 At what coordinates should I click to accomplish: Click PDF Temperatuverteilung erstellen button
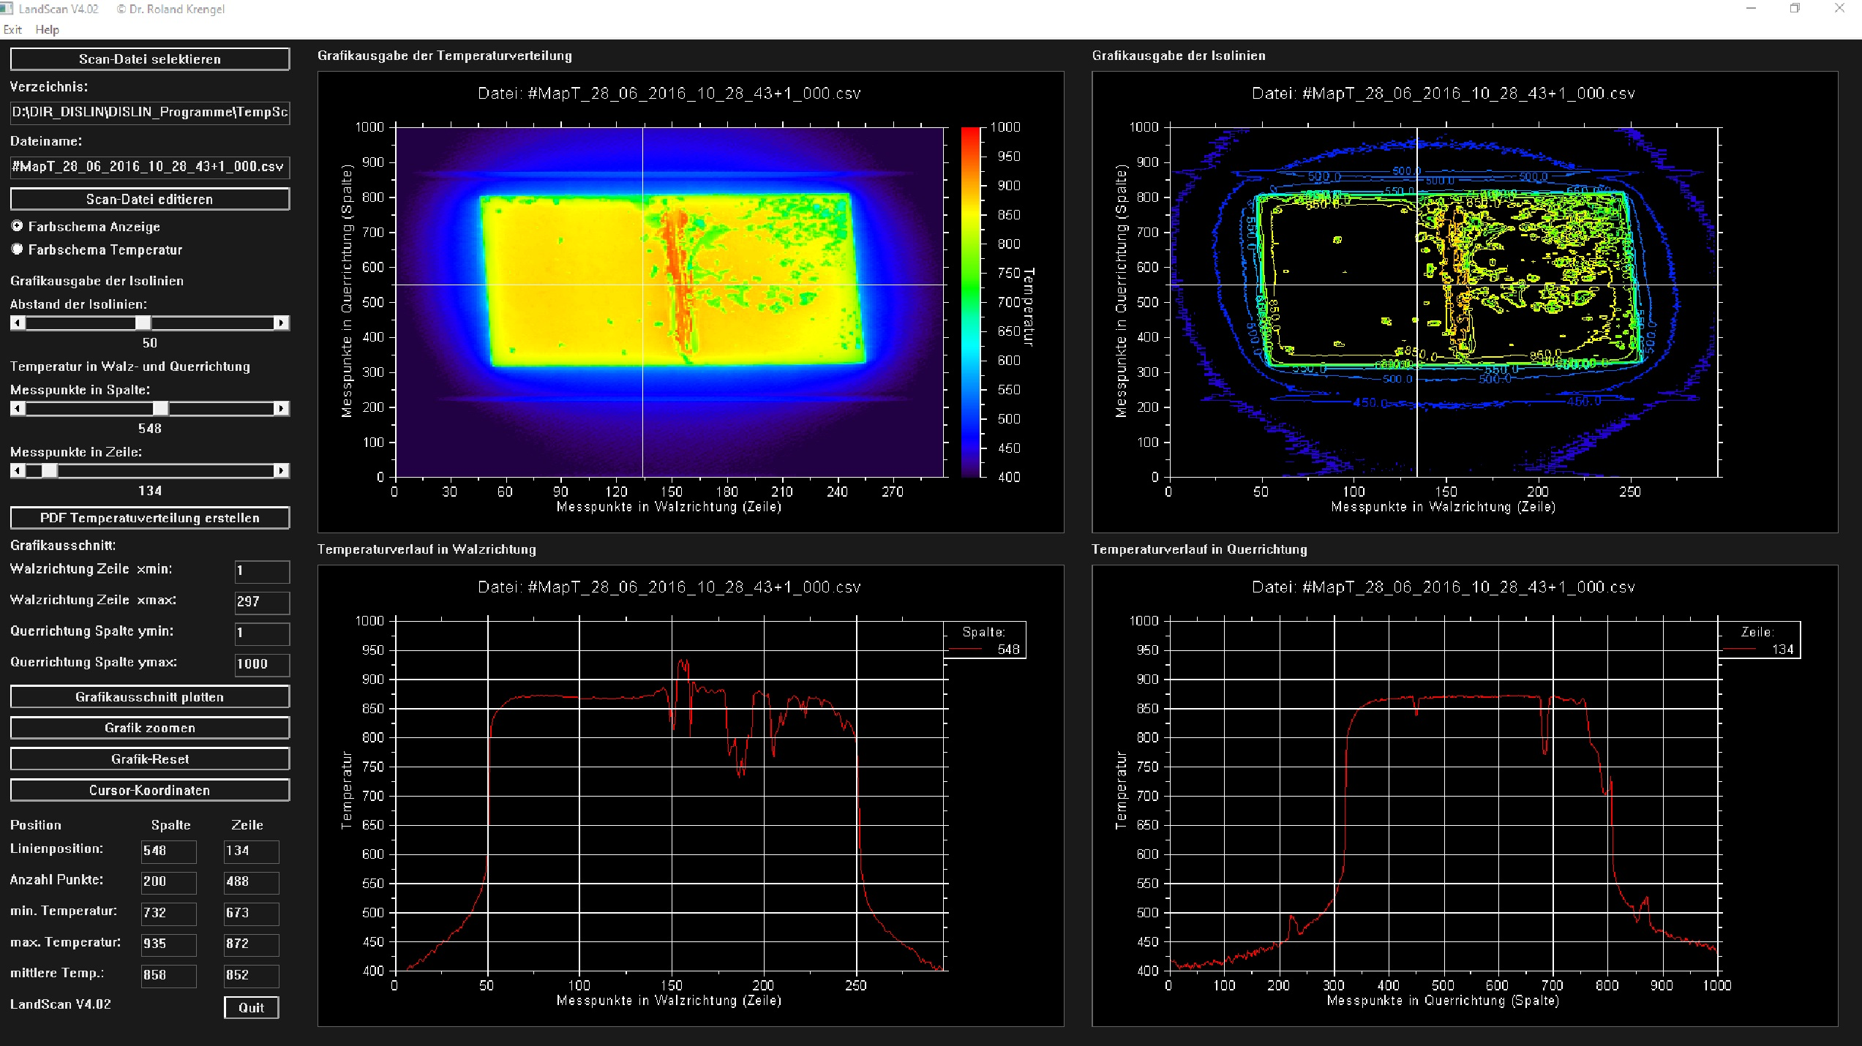click(x=150, y=518)
